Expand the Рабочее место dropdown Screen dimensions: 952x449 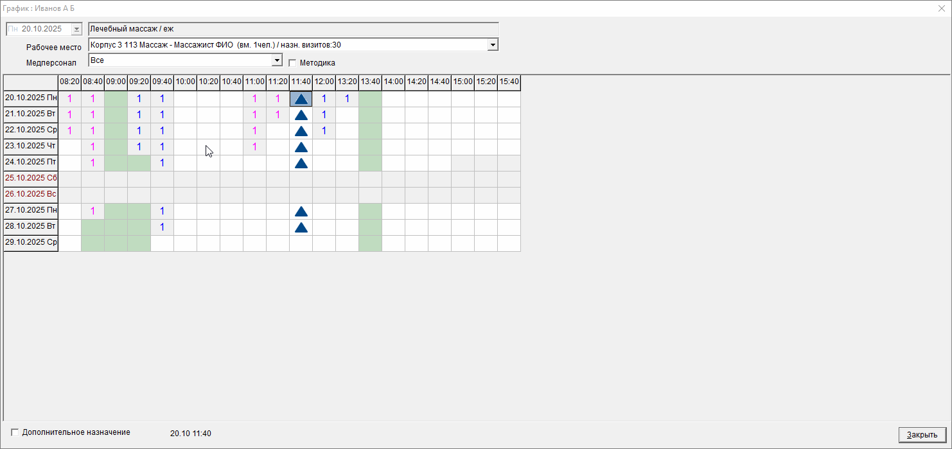(x=493, y=45)
